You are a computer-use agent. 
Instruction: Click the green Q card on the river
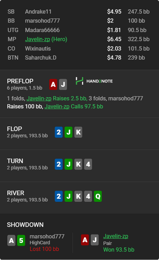click(98, 196)
